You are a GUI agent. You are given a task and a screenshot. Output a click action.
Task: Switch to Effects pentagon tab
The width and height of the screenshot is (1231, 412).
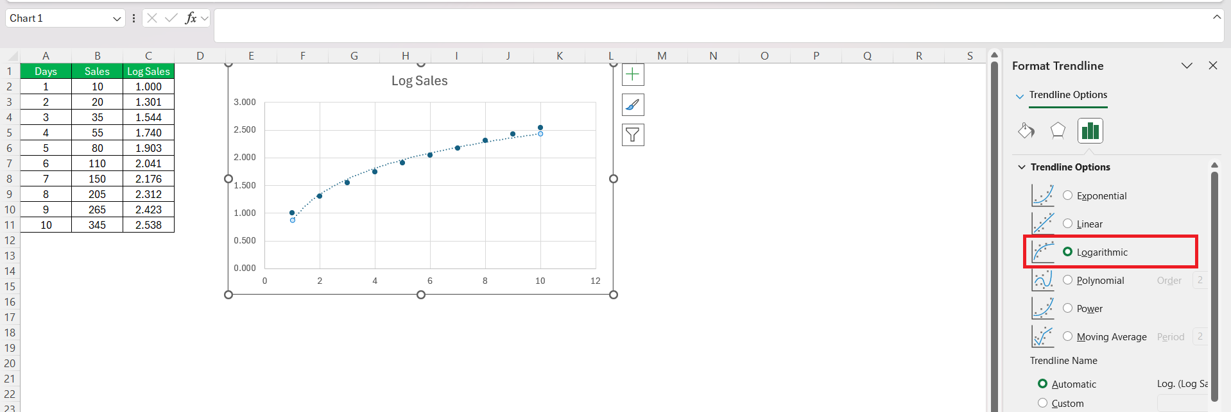(1058, 131)
